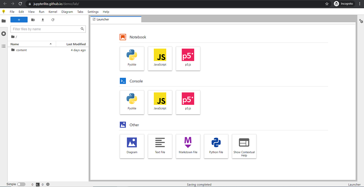Launch a Pyolite notebook

[x=132, y=58]
